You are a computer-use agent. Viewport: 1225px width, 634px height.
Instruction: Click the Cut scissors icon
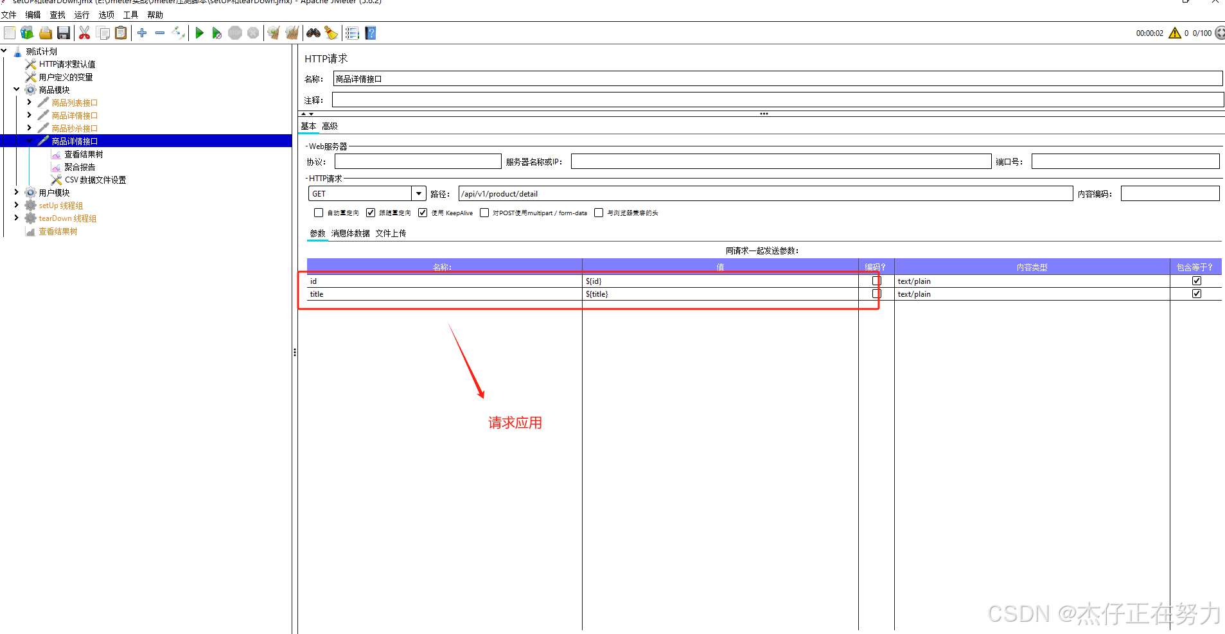click(x=84, y=33)
